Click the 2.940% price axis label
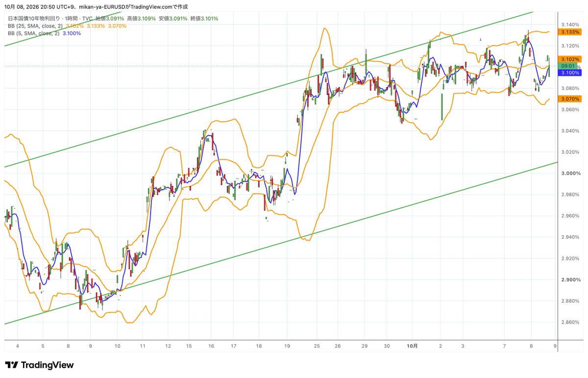Image resolution: width=588 pixels, height=378 pixels. click(x=571, y=237)
